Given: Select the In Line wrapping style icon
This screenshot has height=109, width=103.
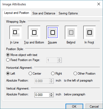Looking at the screenshot, I should coord(16,33).
